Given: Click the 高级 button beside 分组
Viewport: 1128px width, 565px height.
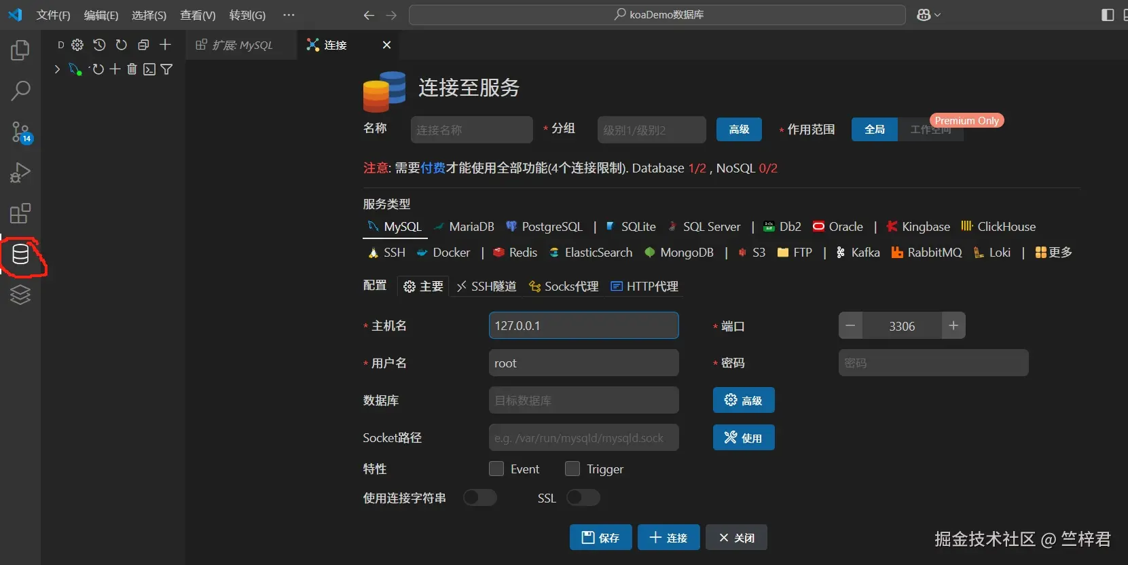Looking at the screenshot, I should click(739, 129).
